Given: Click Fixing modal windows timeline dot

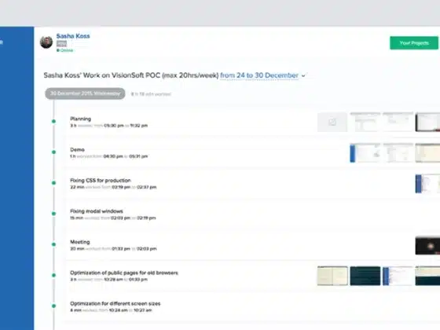Looking at the screenshot, I should coord(53,214).
